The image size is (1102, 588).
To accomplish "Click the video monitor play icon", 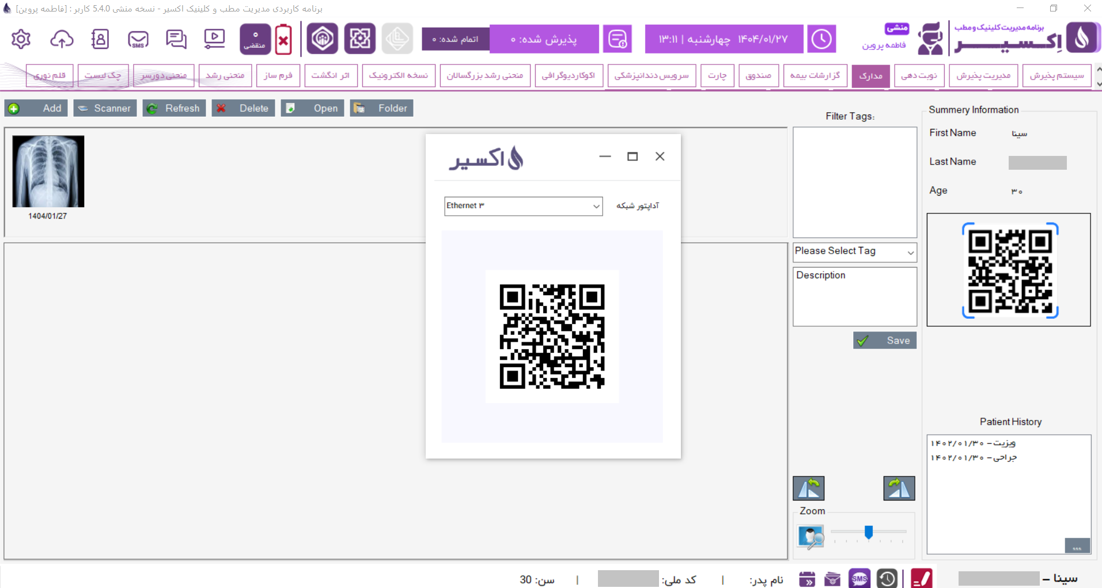I will point(214,39).
